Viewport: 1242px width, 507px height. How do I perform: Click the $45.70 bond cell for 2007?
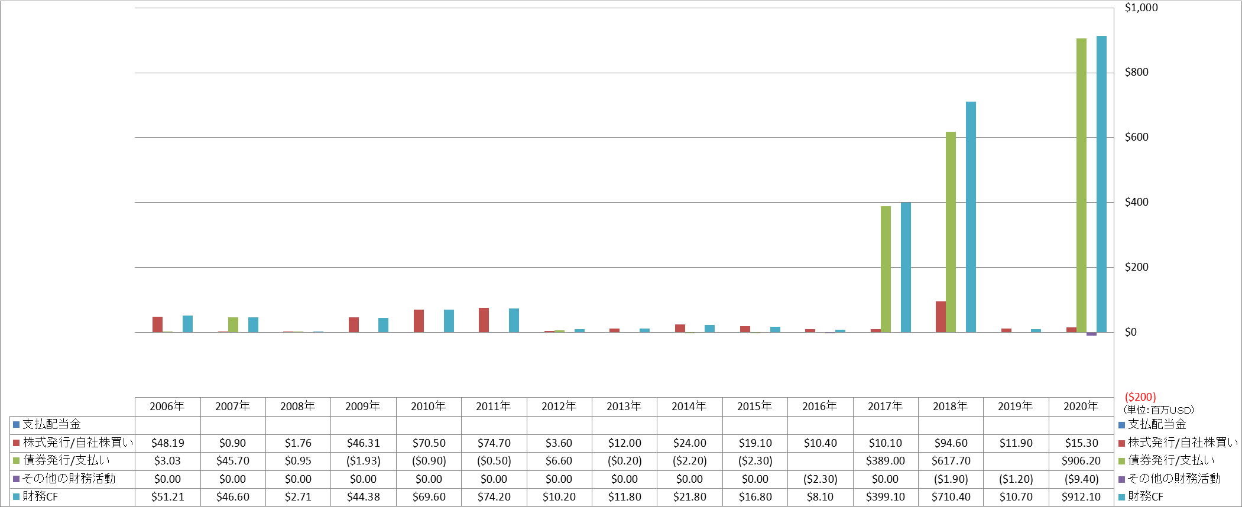[x=233, y=461]
